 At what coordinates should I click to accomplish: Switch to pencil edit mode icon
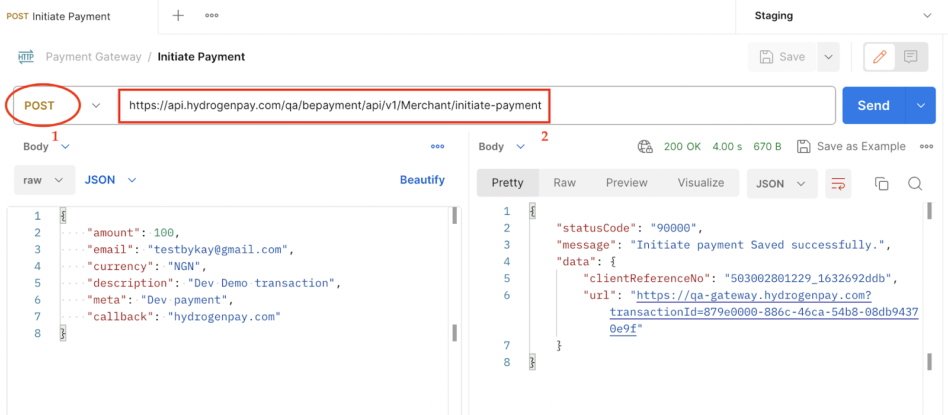pyautogui.click(x=880, y=57)
